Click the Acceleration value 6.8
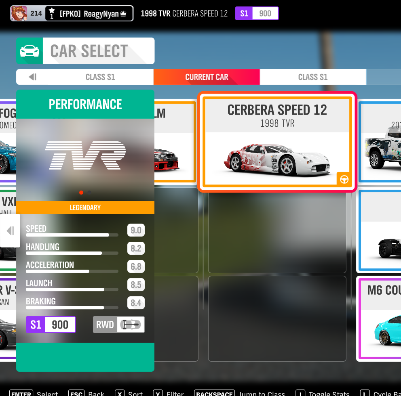The height and width of the screenshot is (396, 401). tap(136, 266)
